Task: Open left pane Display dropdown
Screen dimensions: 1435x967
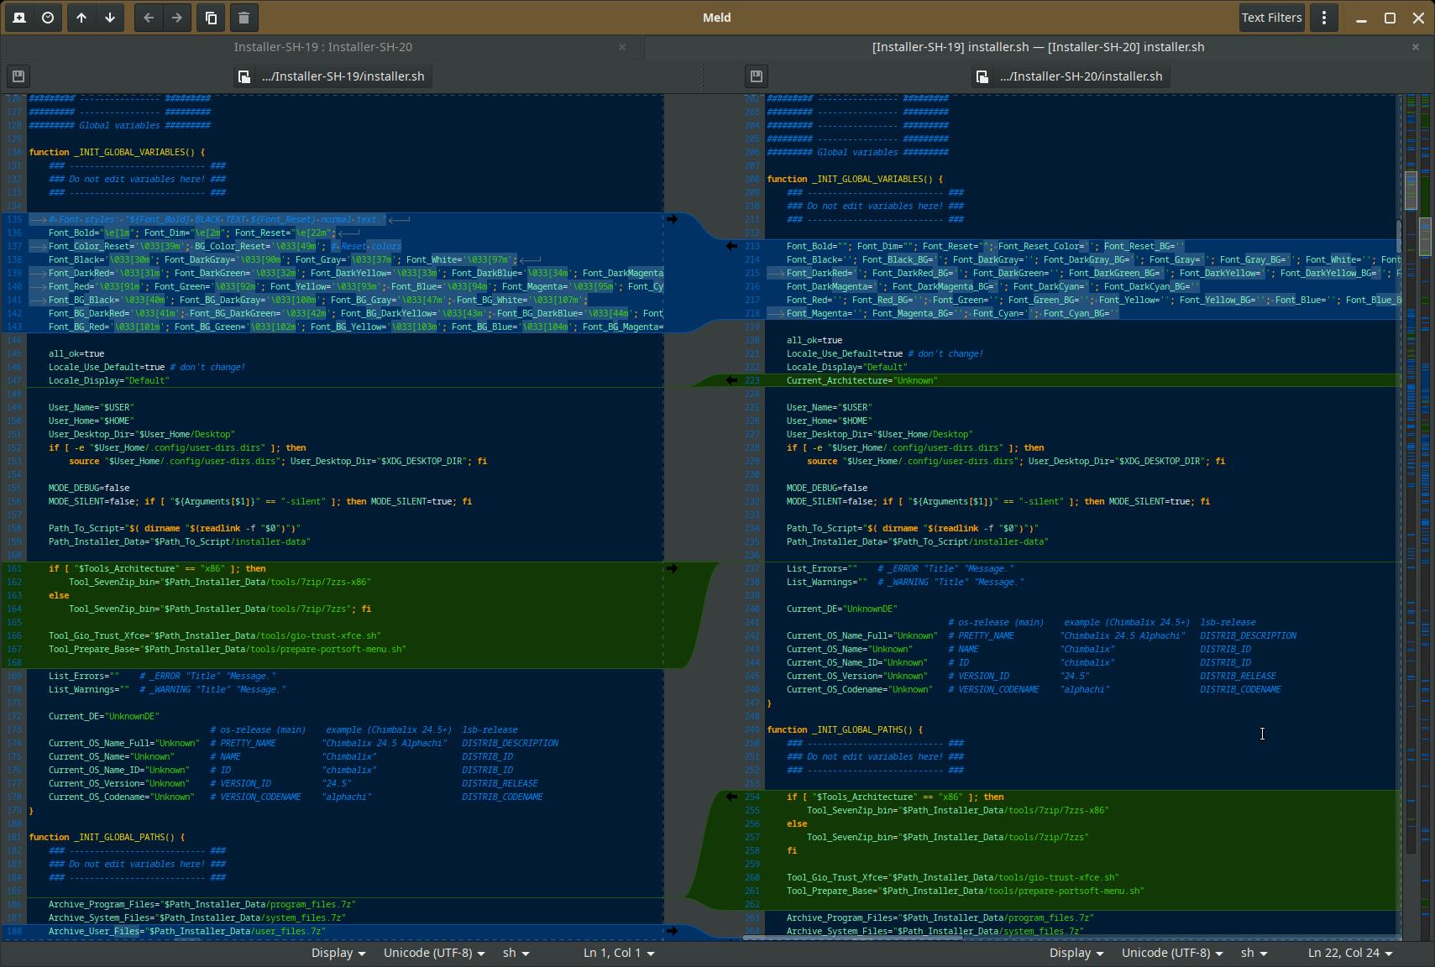Action: (338, 953)
